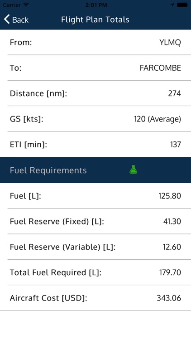Tap the Carrier label in status bar
Screen dimensions: 191x340
point(12,5)
